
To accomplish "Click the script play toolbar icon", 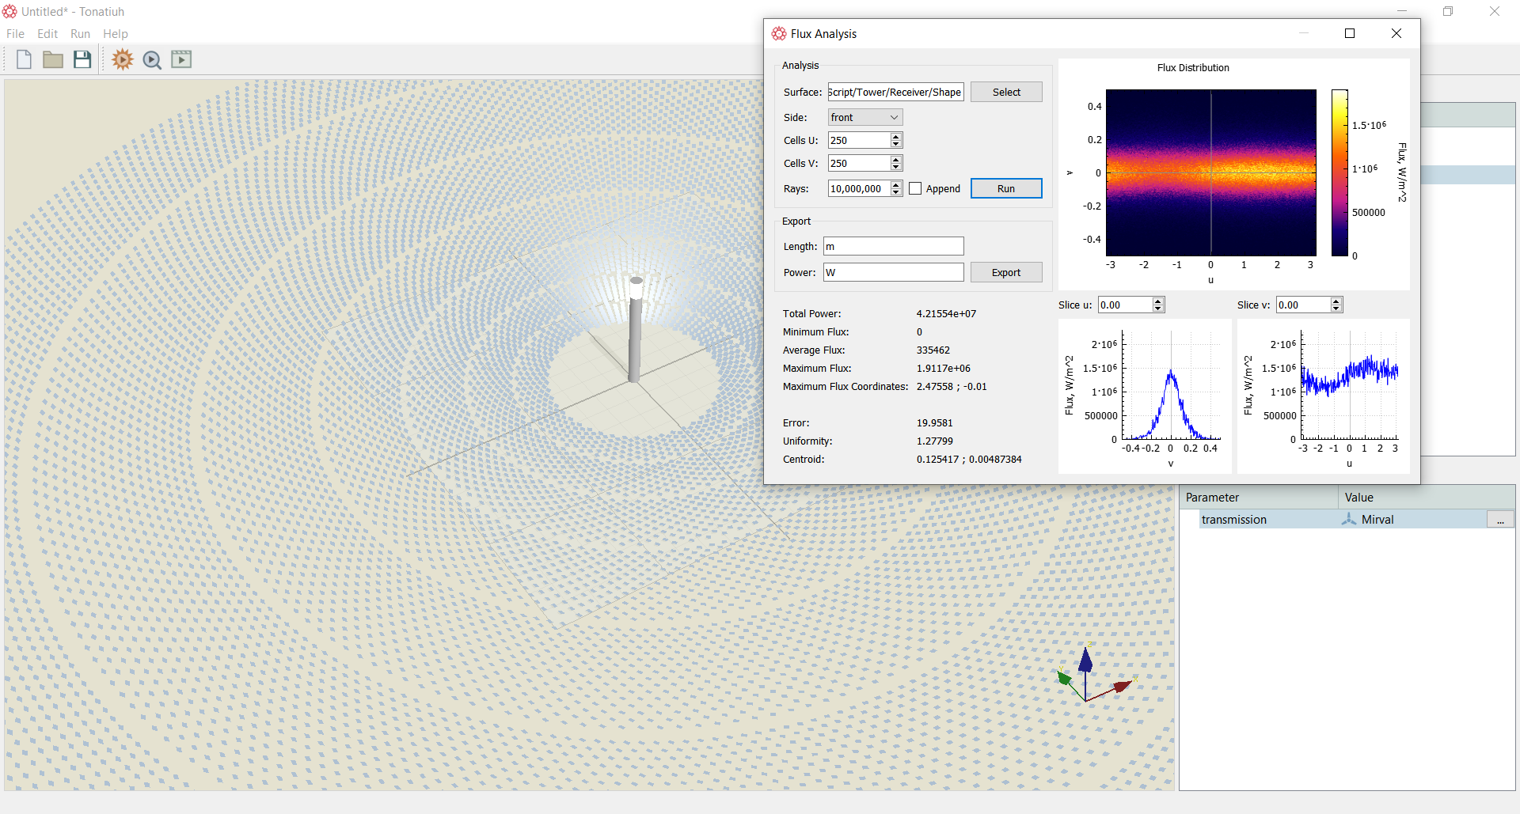I will tap(181, 59).
